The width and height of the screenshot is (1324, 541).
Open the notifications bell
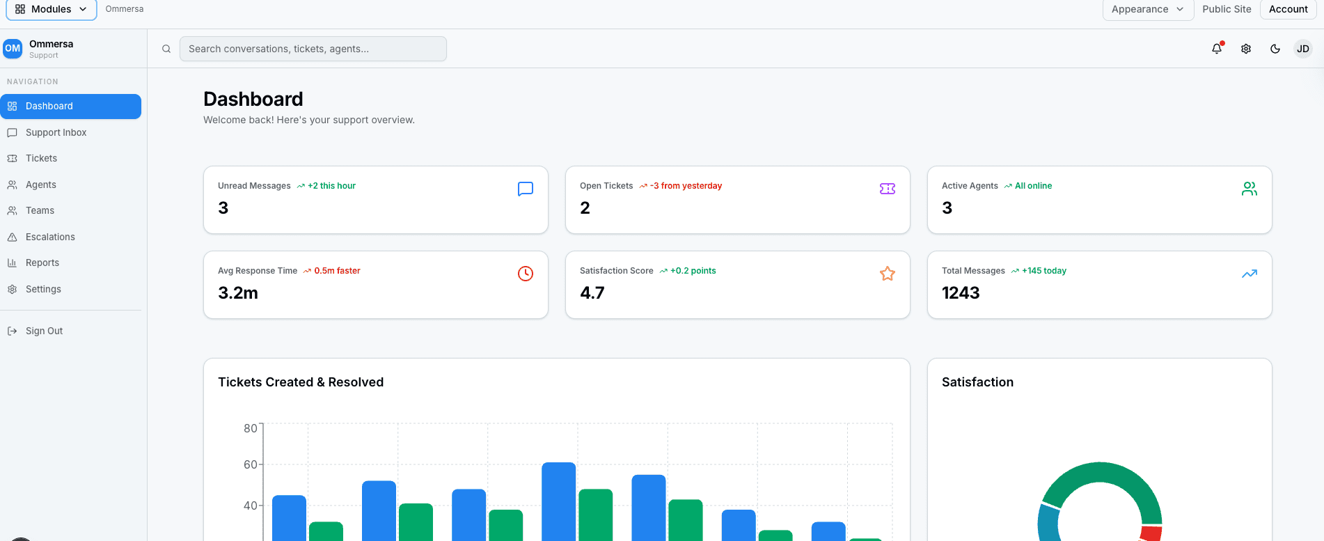coord(1217,49)
